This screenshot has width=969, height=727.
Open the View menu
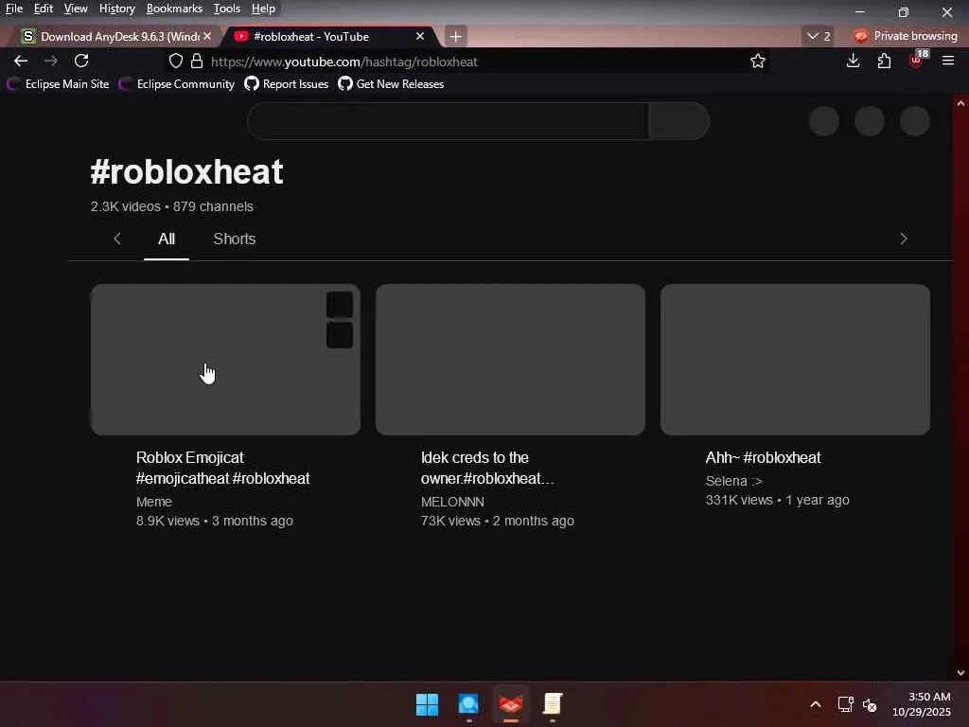click(76, 9)
